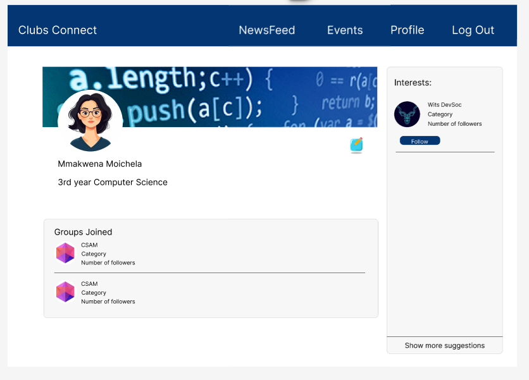Open the second CSAM group name
This screenshot has width=529, height=380.
tap(89, 284)
